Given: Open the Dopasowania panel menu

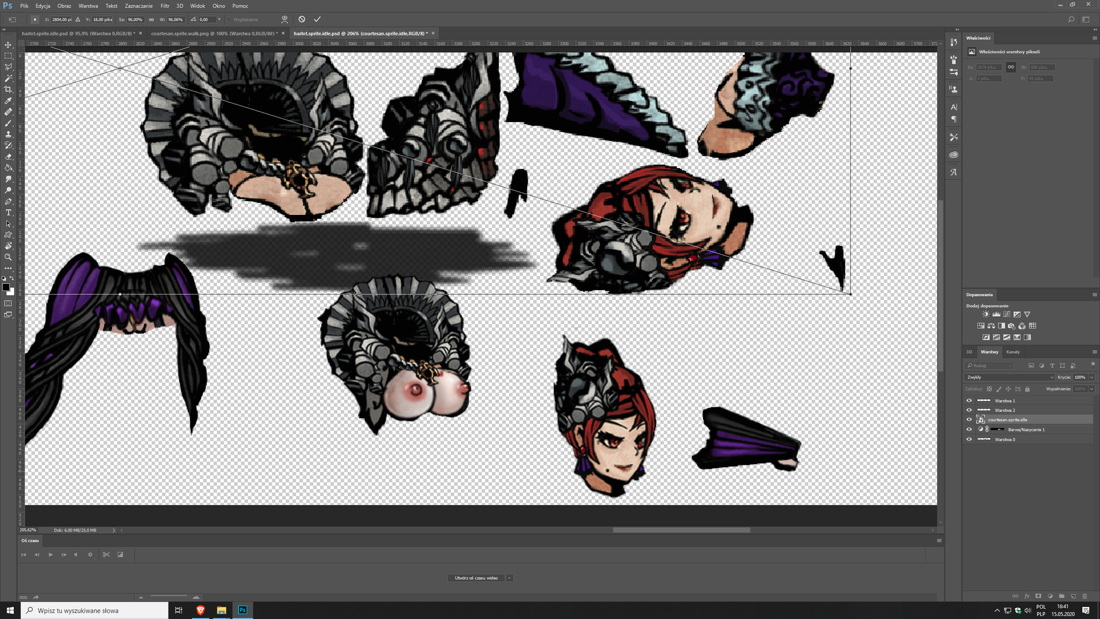Looking at the screenshot, I should pos(1094,295).
